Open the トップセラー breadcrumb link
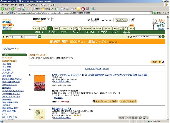 pyautogui.click(x=8, y=49)
